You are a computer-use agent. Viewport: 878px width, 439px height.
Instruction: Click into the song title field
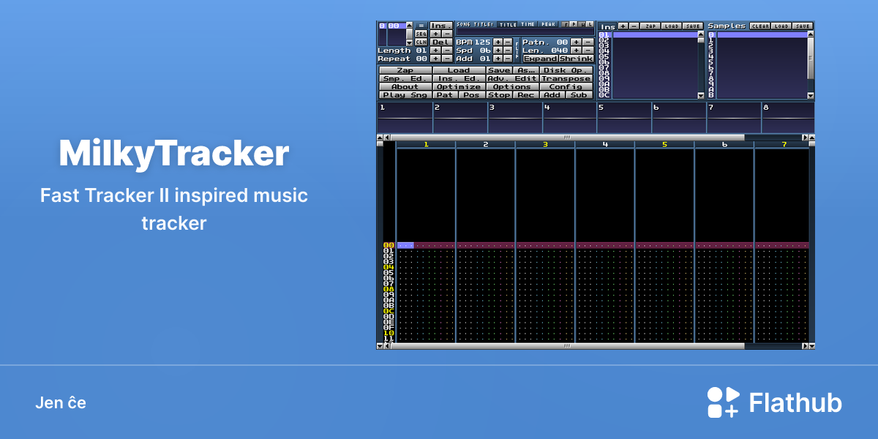pos(525,32)
